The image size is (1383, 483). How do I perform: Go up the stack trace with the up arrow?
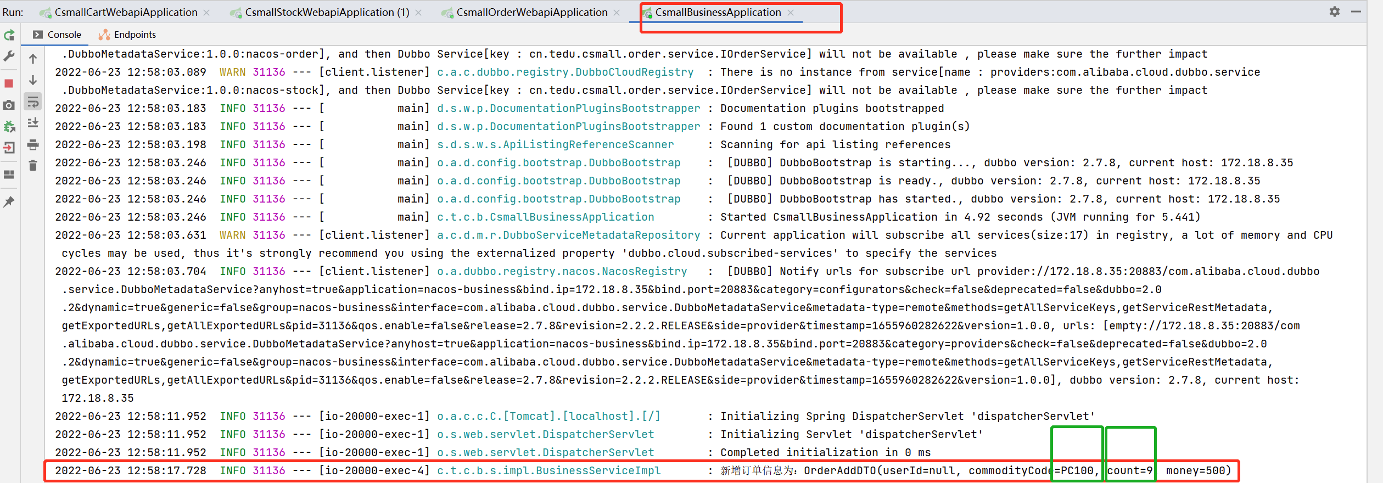[x=33, y=59]
